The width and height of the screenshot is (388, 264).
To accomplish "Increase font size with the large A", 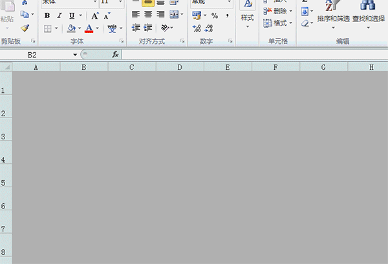I will 95,15.
